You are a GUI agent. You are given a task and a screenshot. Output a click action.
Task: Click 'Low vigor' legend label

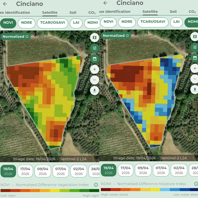(x=8, y=195)
